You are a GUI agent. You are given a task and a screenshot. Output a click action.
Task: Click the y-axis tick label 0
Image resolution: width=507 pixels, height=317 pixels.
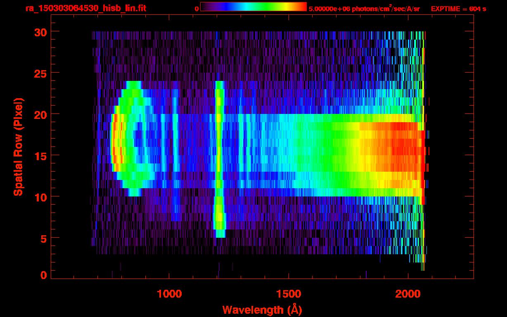(x=44, y=275)
